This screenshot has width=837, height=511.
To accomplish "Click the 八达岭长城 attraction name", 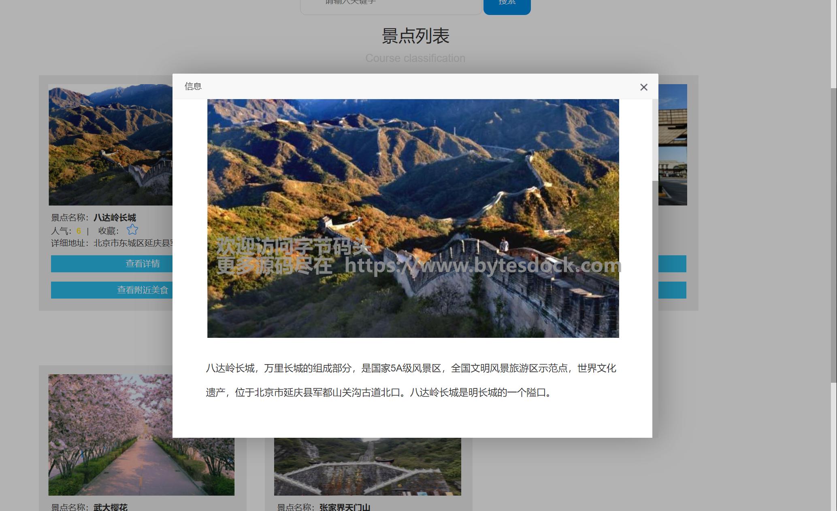I will click(x=115, y=218).
